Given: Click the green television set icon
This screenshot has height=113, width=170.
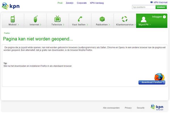Looking at the screenshot, I should click(57, 19).
